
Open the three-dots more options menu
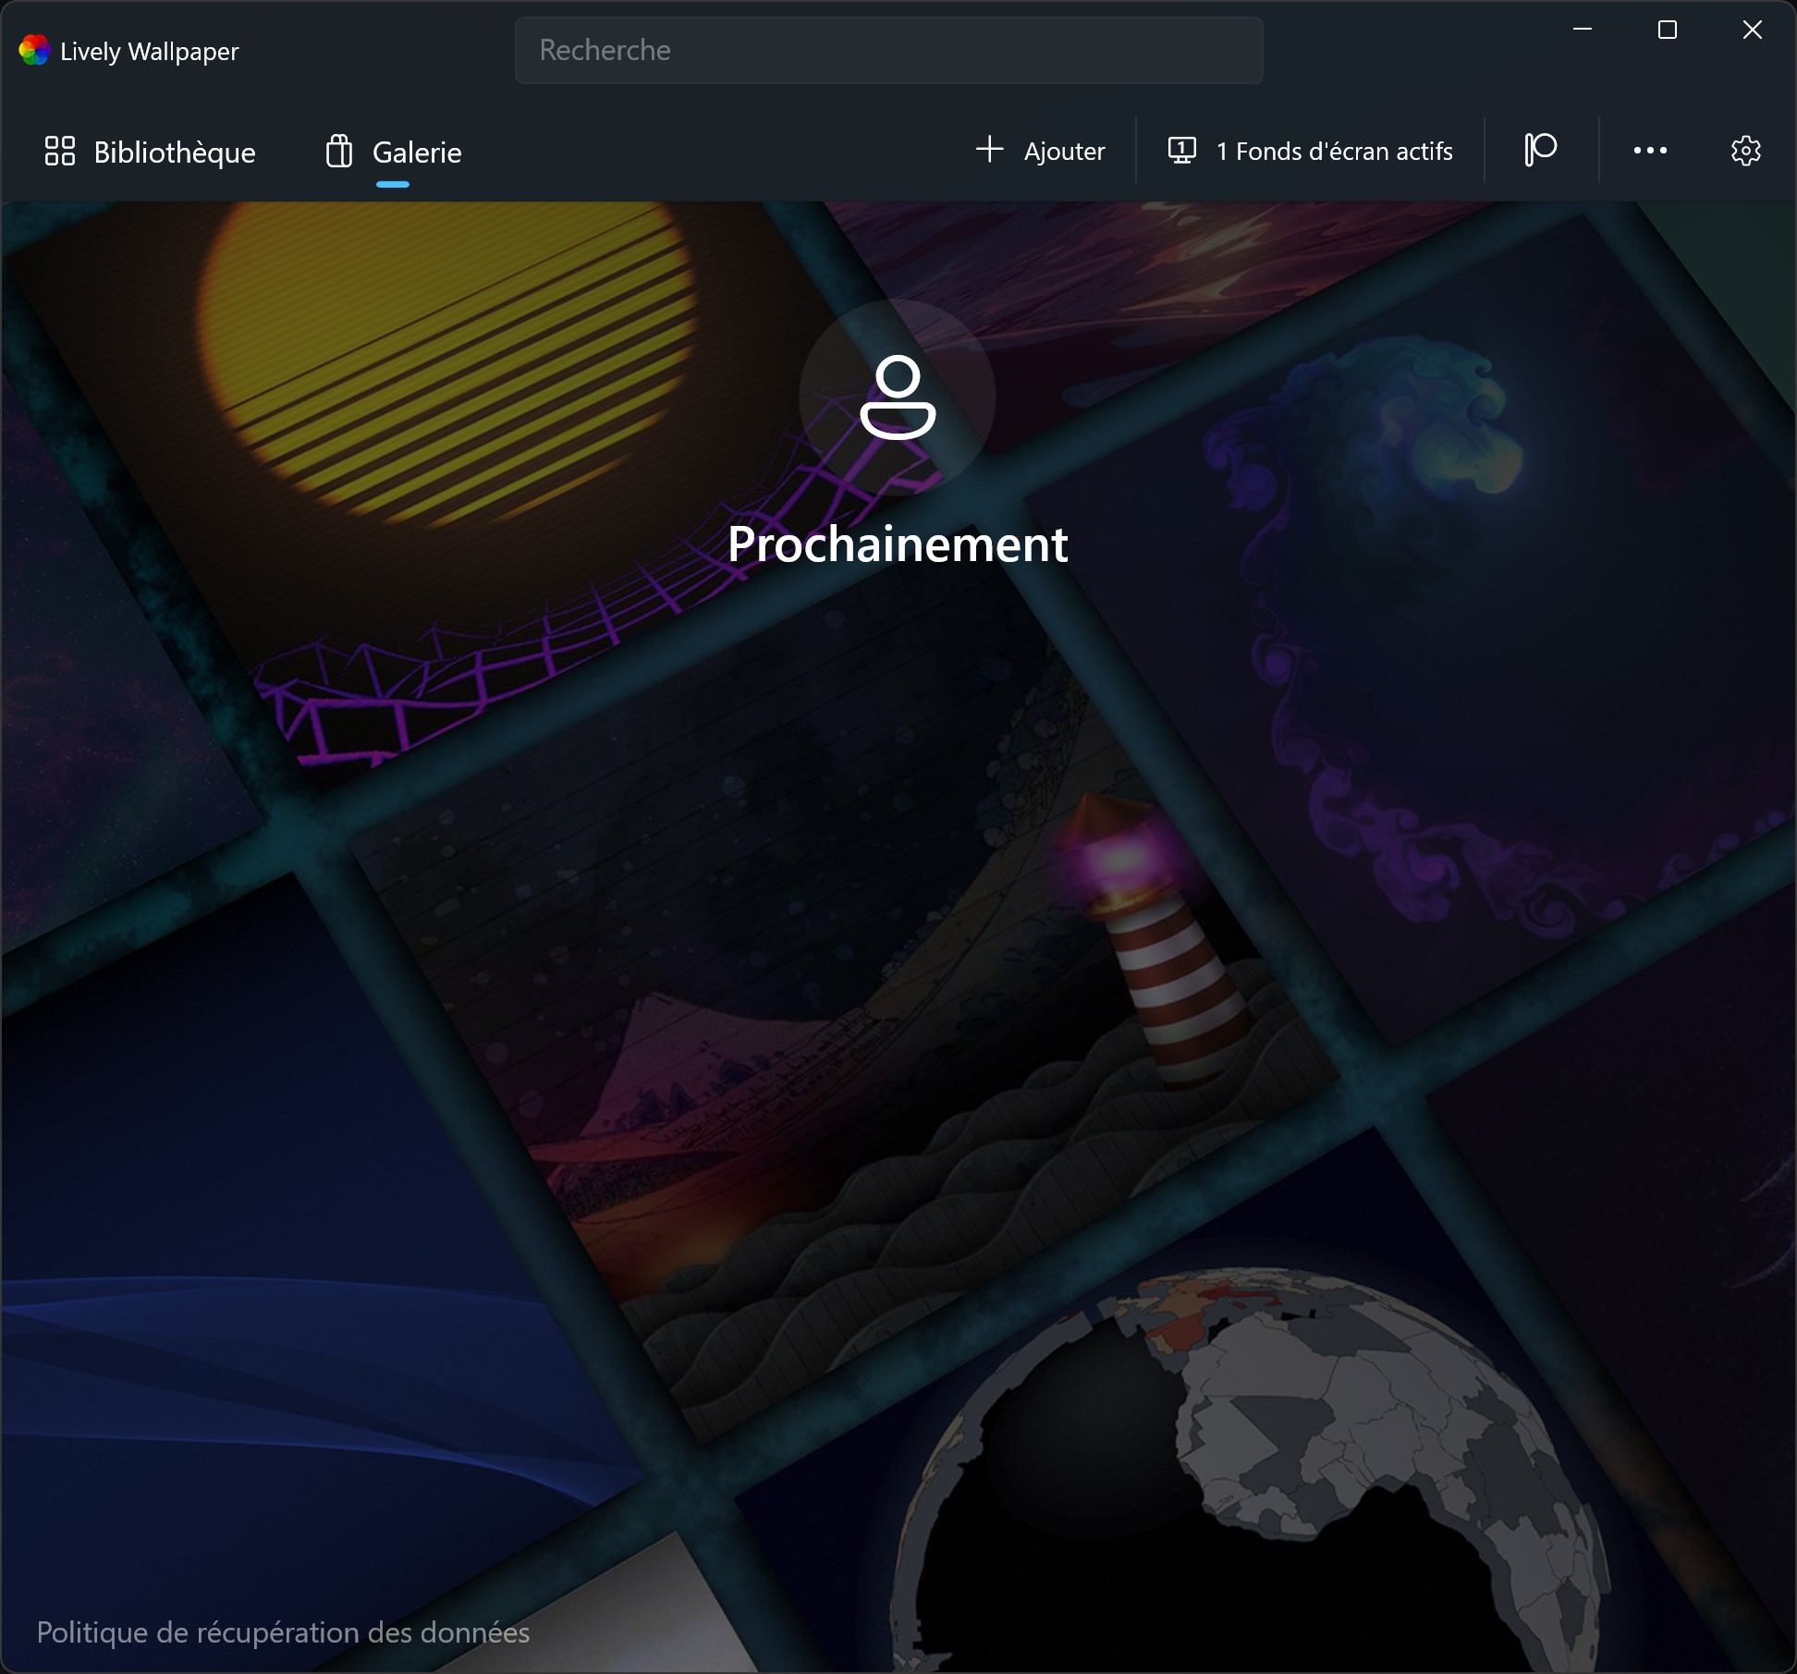pyautogui.click(x=1650, y=150)
